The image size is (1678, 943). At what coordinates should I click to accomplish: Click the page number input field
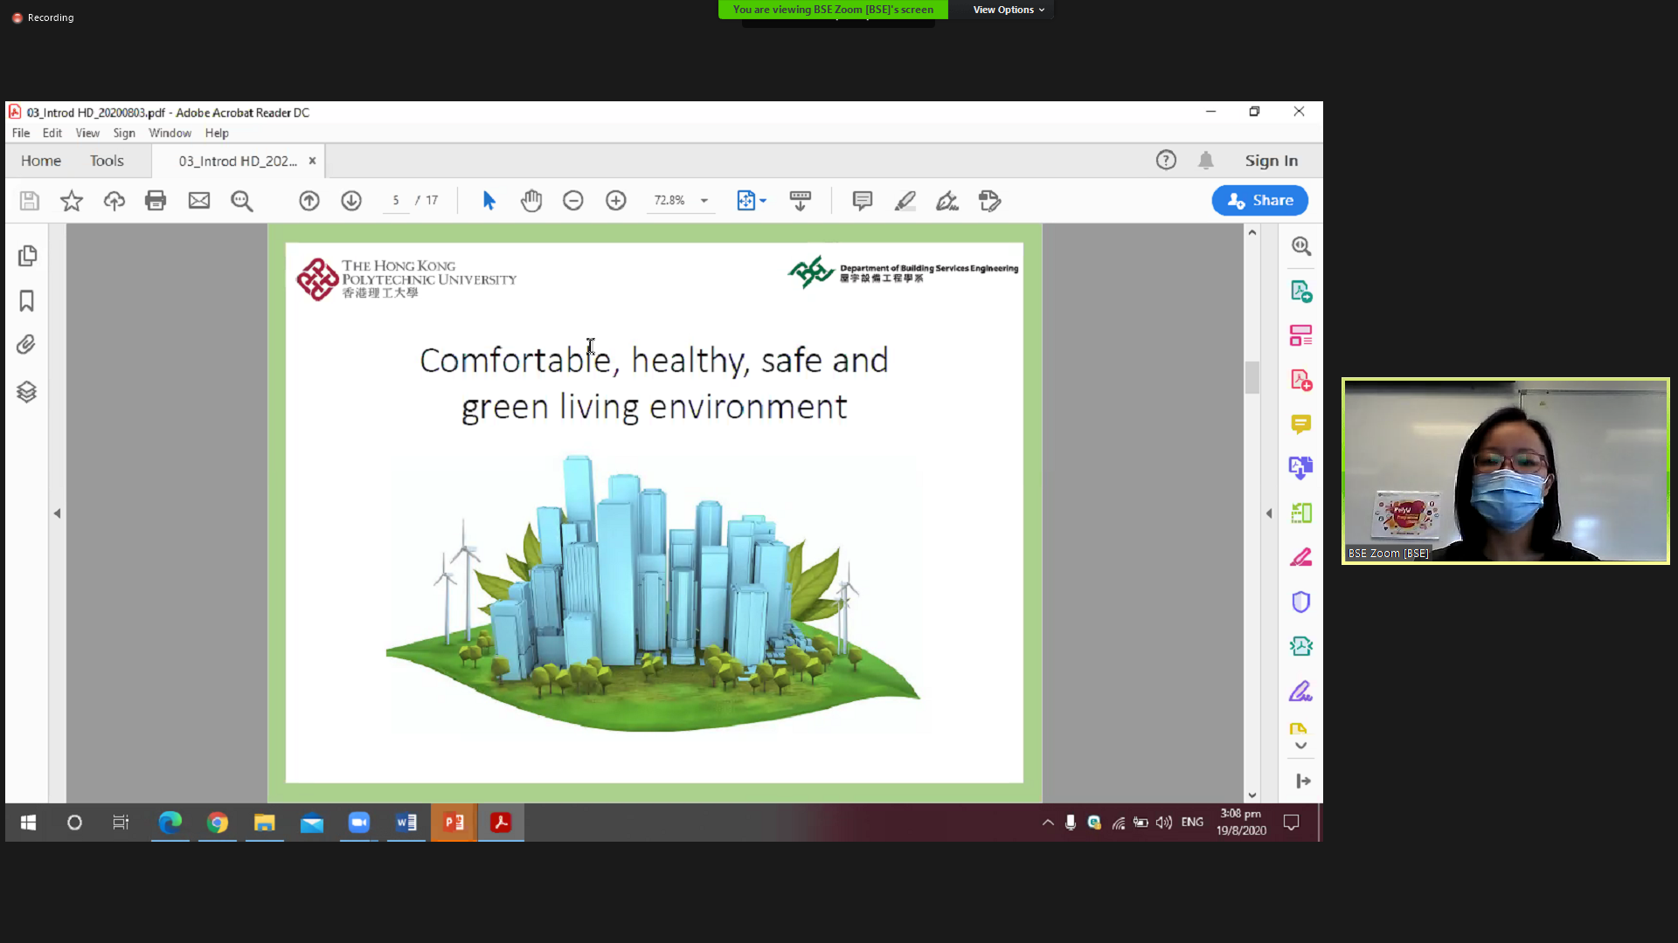[396, 200]
